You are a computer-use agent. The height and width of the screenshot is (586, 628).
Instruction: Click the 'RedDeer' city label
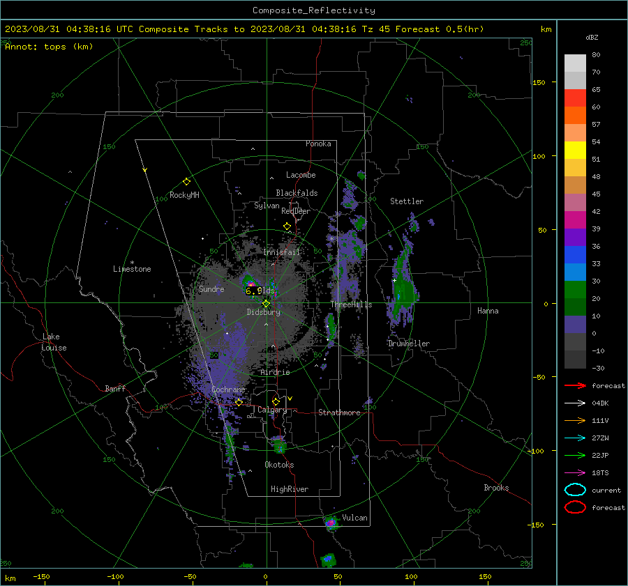pos(296,211)
